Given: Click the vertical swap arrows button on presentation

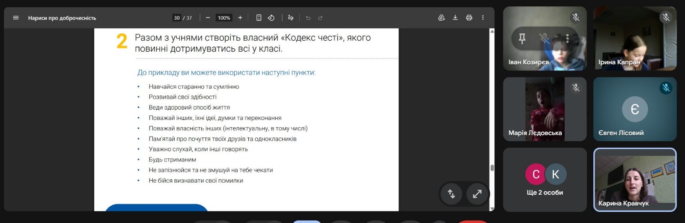Looking at the screenshot, I should 452,194.
